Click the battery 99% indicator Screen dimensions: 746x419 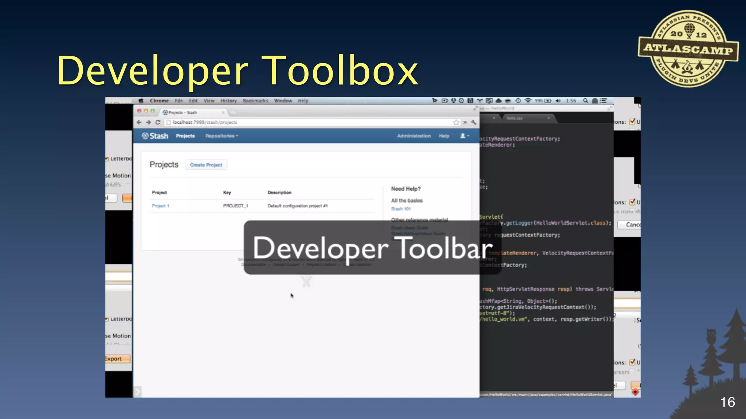point(543,101)
